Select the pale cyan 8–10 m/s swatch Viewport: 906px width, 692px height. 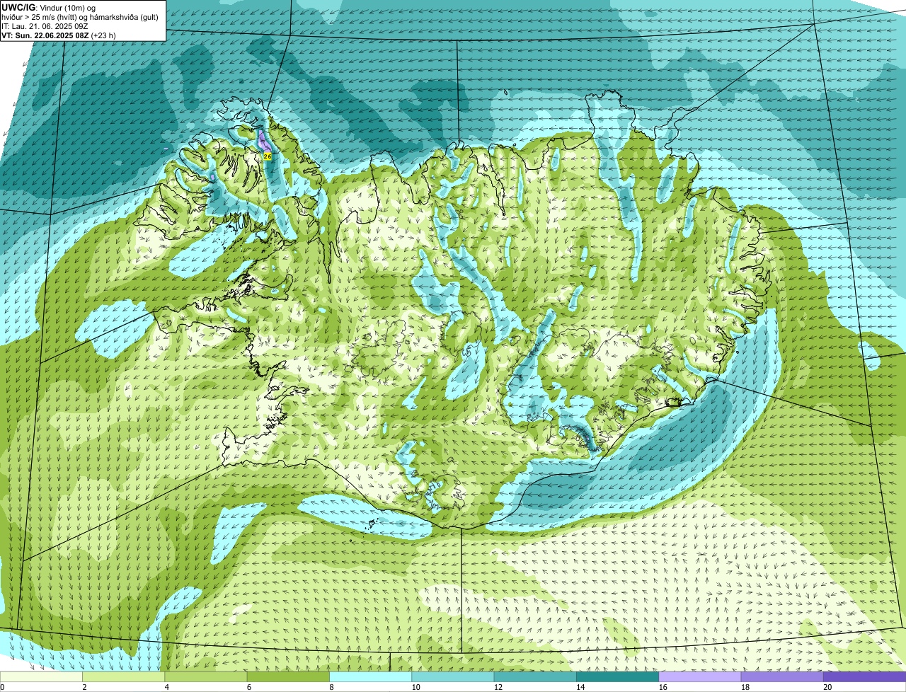tap(371, 676)
